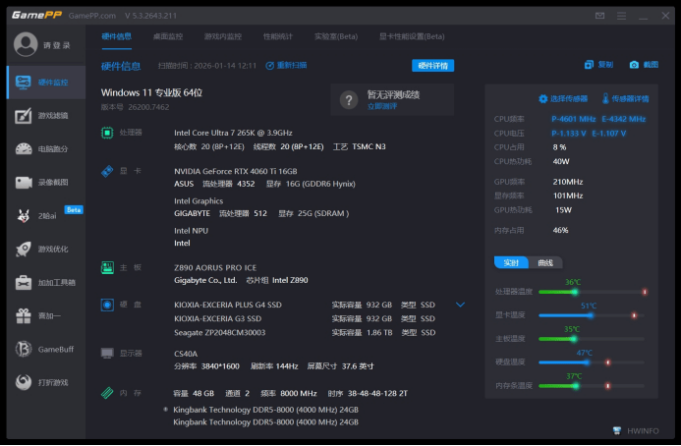The width and height of the screenshot is (681, 446).
Task: Click the E-4342 MHz CPU frequency value
Action: tap(623, 119)
